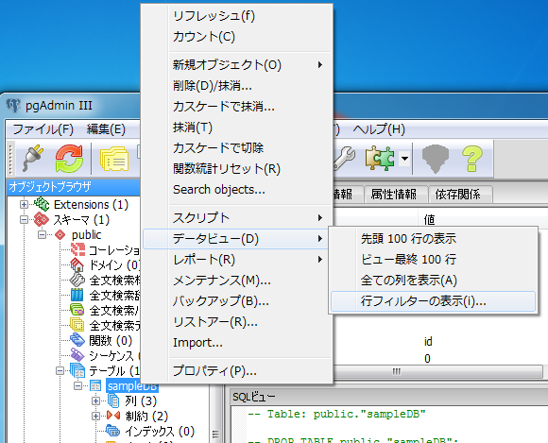The height and width of the screenshot is (443, 548).
Task: Select 行フィルターの表示(i)... submenu item
Action: pos(433,300)
